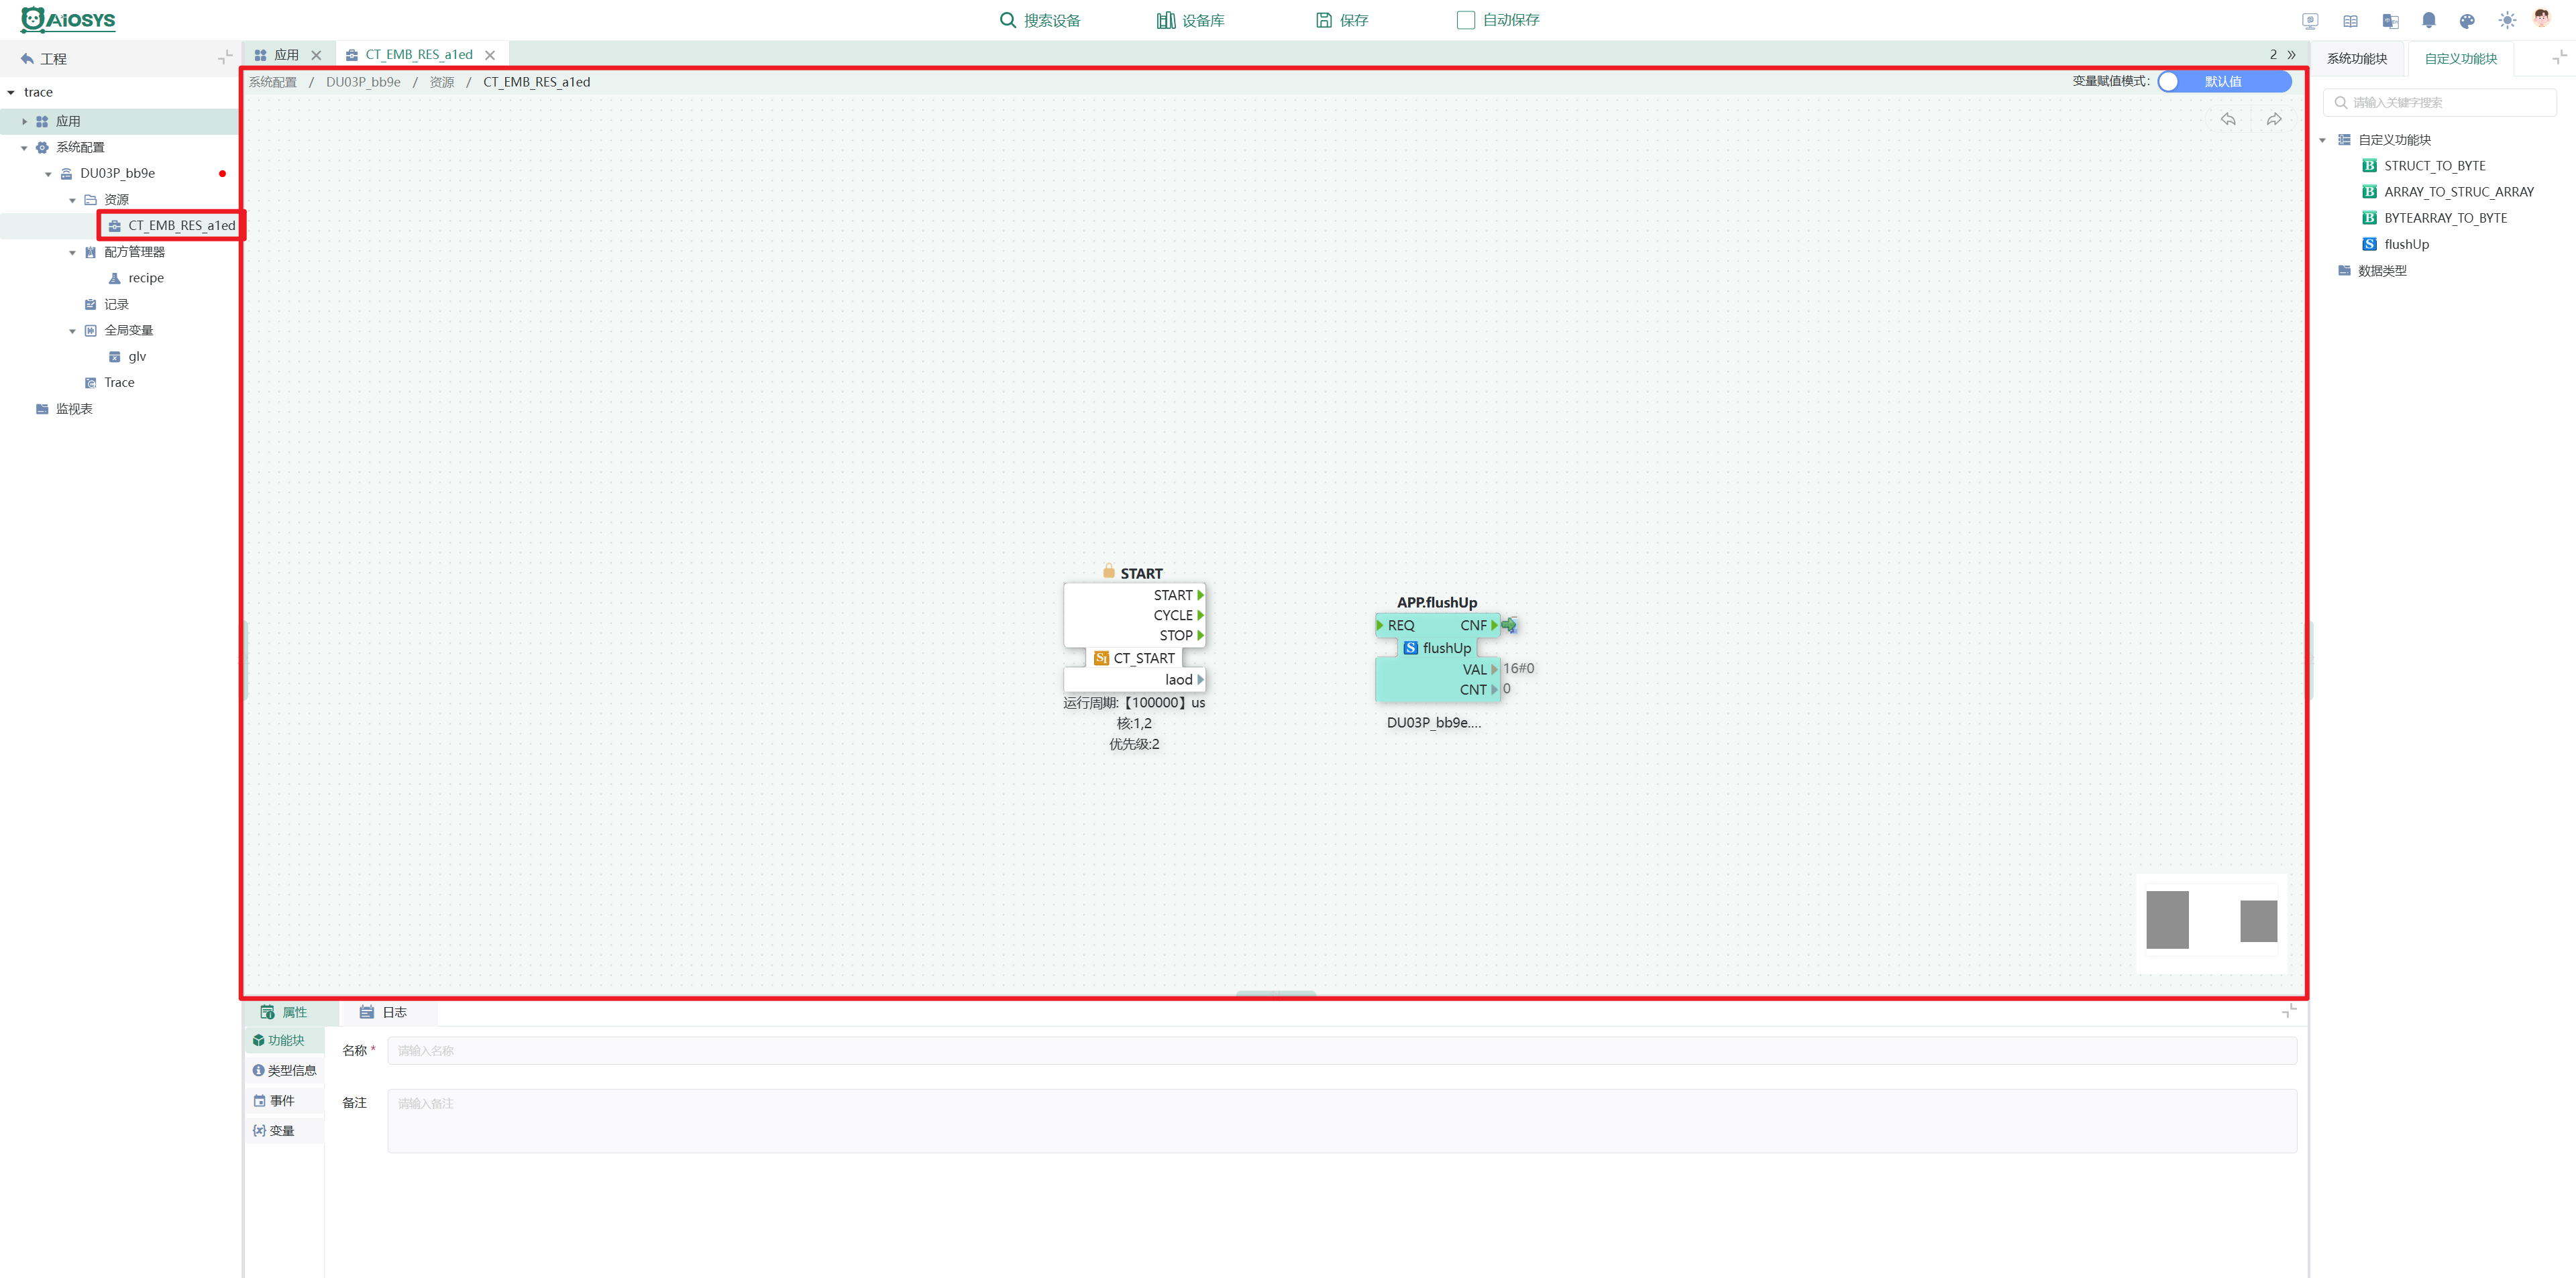Switch to the 系统功能块 tab

(x=2357, y=59)
